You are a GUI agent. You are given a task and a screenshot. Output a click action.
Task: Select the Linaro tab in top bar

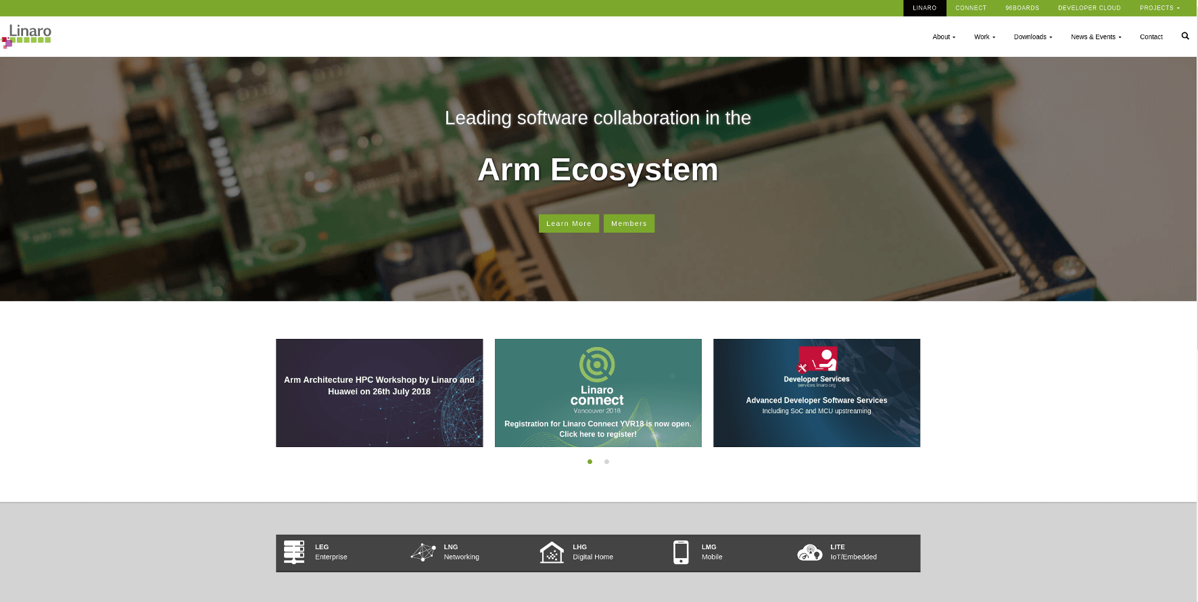point(925,8)
